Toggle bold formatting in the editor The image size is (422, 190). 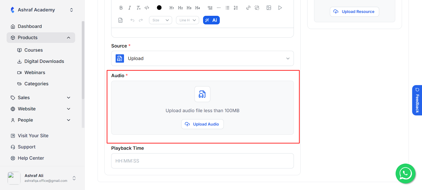click(x=121, y=8)
